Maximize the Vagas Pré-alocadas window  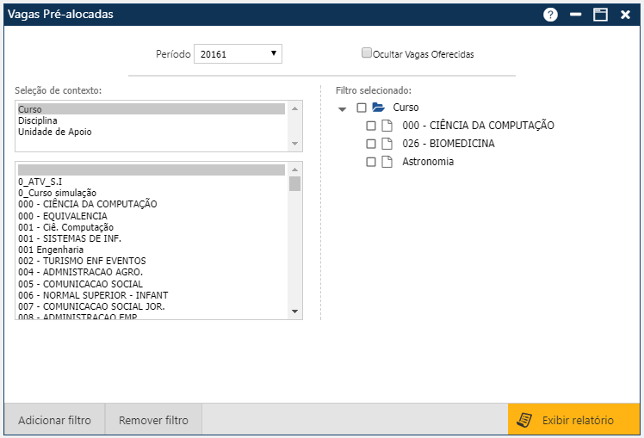click(x=600, y=15)
